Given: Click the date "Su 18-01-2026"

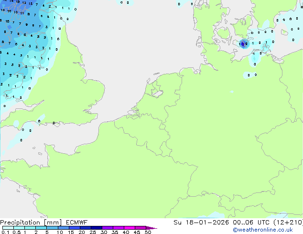Looking at the screenshot, I should pos(201,223).
